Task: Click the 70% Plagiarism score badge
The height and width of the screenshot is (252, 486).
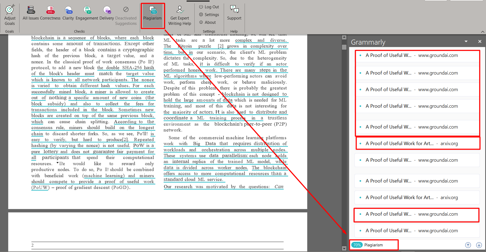Action: (357, 245)
